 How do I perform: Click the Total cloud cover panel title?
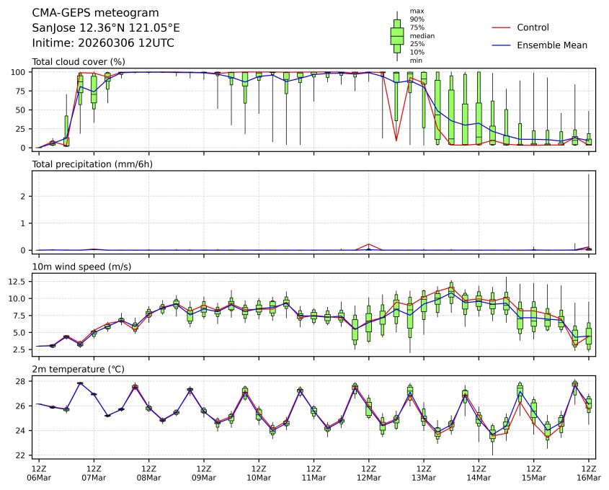pyautogui.click(x=79, y=62)
